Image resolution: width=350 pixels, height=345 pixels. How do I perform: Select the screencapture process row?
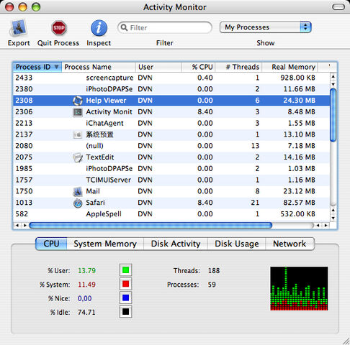point(171,78)
